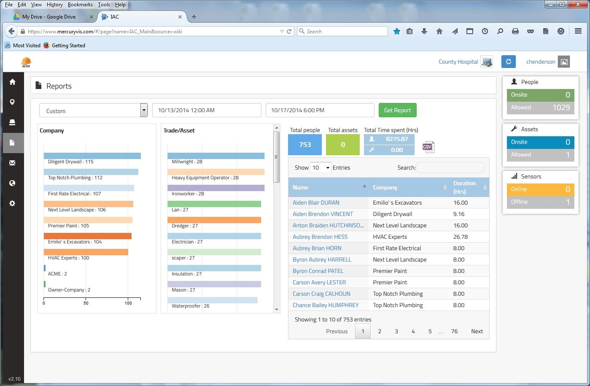Select the Reports document sidebar icon
The width and height of the screenshot is (590, 386).
pos(12,143)
